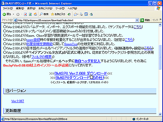Click the Edit page icon

coord(86,14)
